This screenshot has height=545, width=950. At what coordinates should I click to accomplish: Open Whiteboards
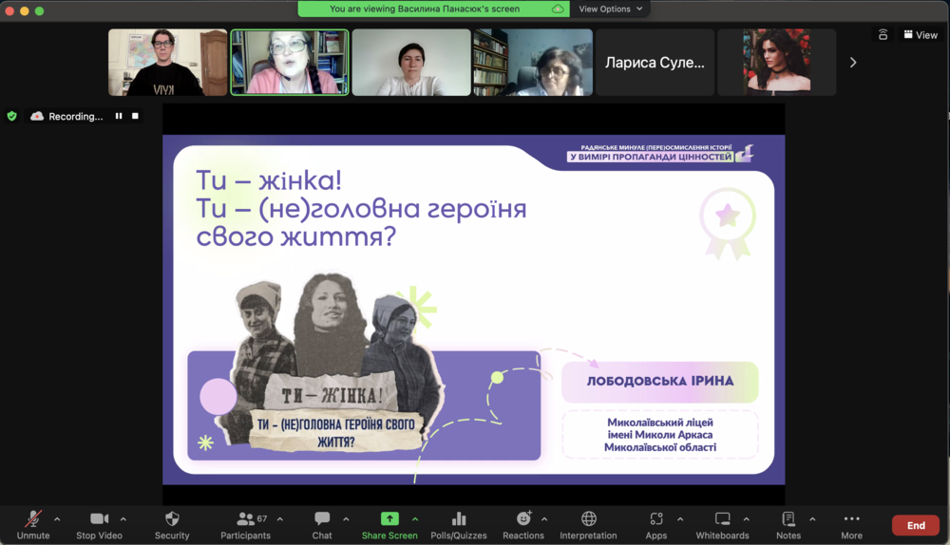click(722, 525)
